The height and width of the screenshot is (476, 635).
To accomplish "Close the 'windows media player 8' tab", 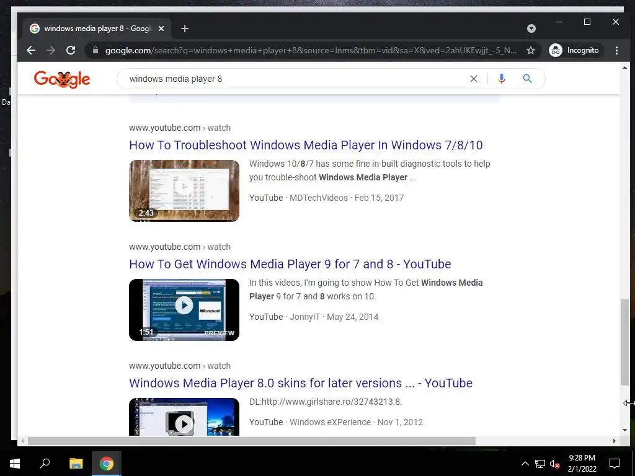I will [x=161, y=29].
